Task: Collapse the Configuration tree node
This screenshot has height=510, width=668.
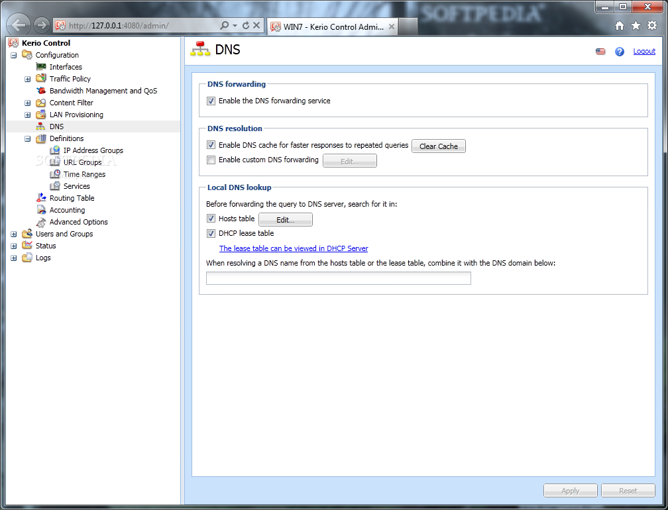Action: pos(14,56)
